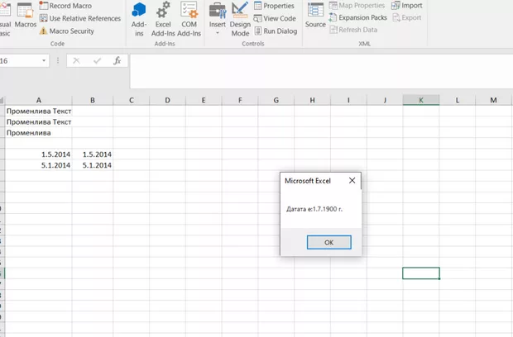Screen dimensions: 513x337
Task: Open the Macros list
Action: pyautogui.click(x=25, y=15)
